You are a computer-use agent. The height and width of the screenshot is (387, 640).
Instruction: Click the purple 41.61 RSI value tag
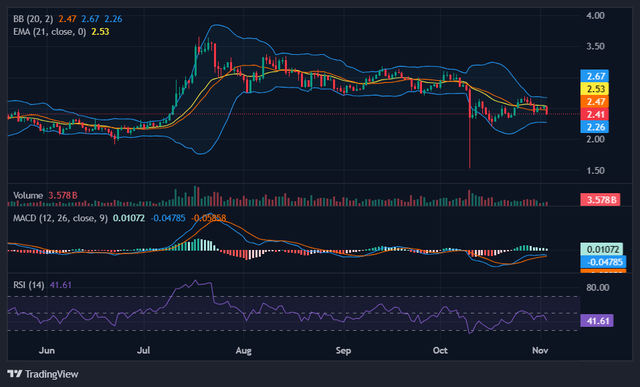pyautogui.click(x=595, y=321)
